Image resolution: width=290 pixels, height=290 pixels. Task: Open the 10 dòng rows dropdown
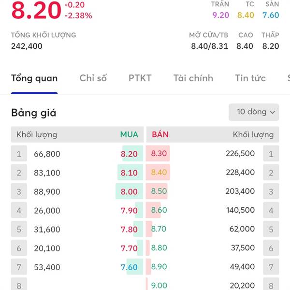tap(254, 112)
